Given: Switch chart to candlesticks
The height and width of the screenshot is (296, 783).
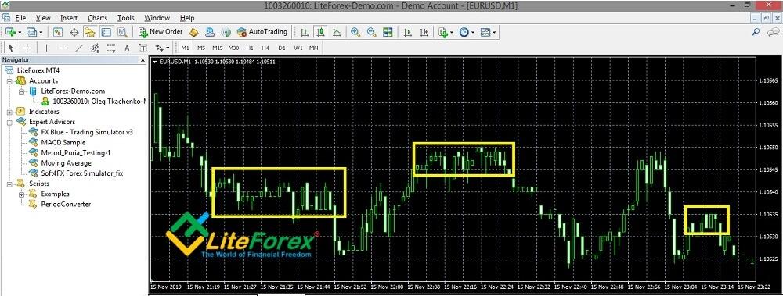Looking at the screenshot, I should (x=320, y=32).
